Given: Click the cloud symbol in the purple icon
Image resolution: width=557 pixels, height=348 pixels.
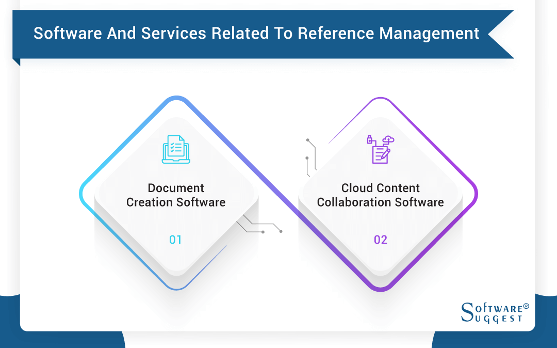Looking at the screenshot, I should point(388,139).
